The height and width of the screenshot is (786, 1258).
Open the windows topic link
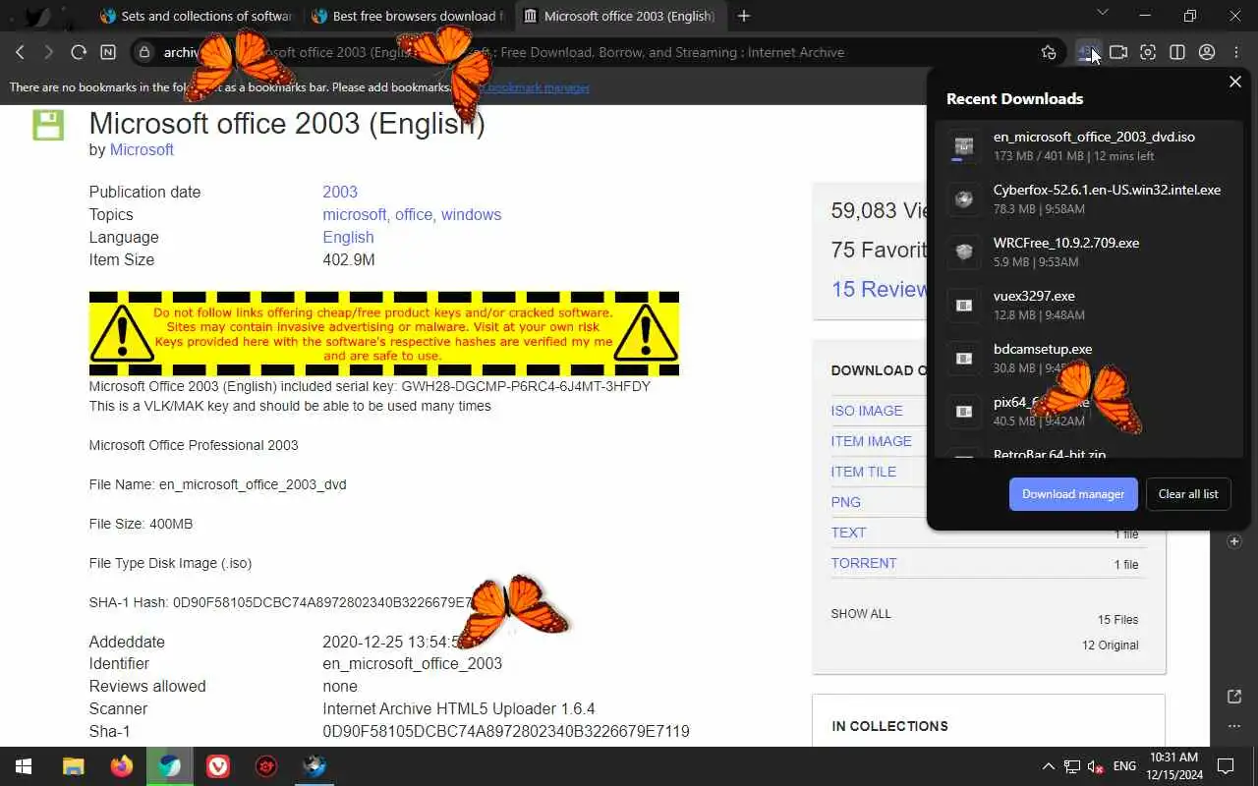click(471, 214)
